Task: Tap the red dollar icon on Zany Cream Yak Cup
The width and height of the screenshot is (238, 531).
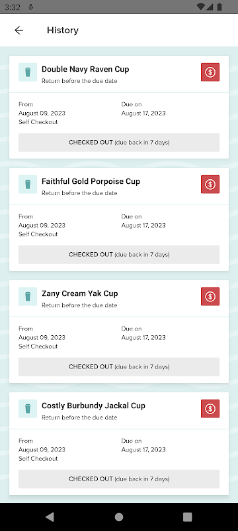Action: pyautogui.click(x=210, y=296)
